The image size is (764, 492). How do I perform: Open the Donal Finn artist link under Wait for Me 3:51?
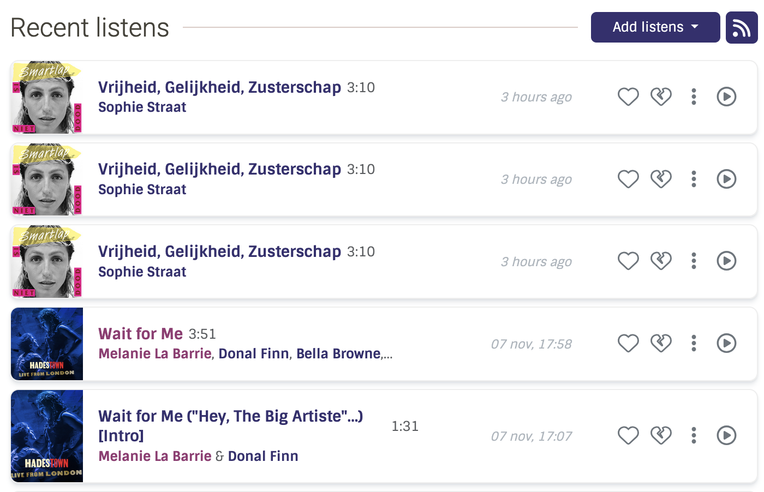click(254, 353)
